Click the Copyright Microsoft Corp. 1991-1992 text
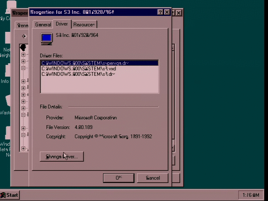 [x=113, y=137]
